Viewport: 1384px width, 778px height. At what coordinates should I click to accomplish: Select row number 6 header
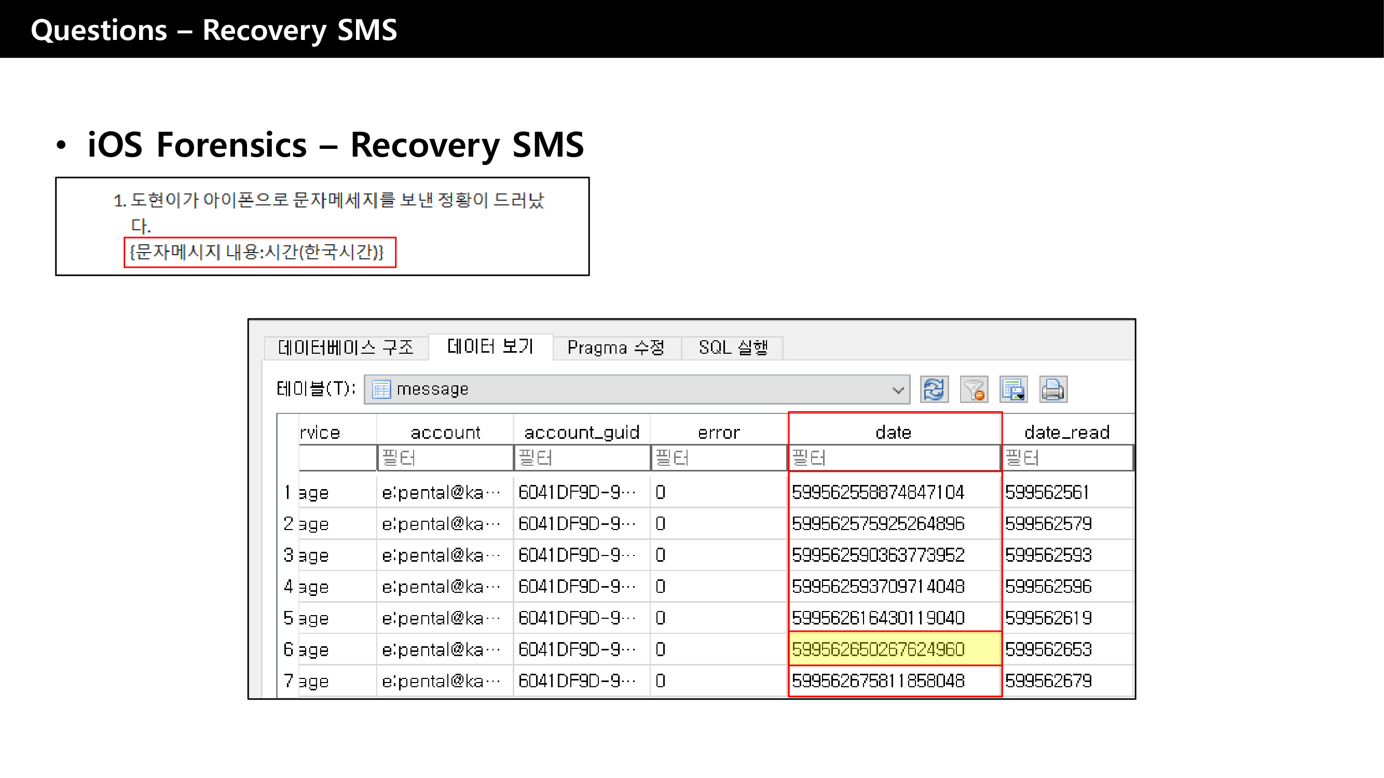pyautogui.click(x=288, y=649)
